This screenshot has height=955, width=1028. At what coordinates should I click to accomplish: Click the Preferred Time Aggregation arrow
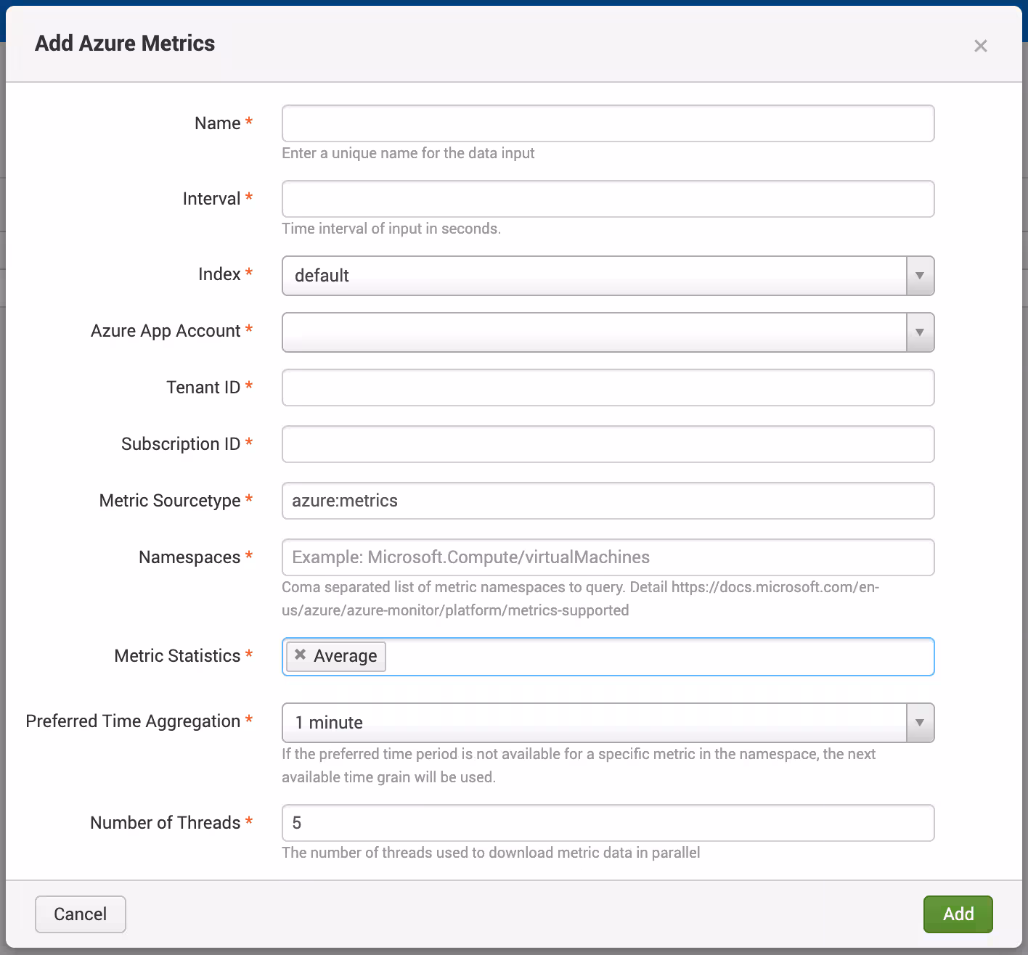point(920,723)
